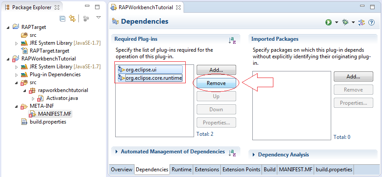Click the green Run launch icon
Image resolution: width=382 pixels, height=177 pixels.
click(329, 22)
